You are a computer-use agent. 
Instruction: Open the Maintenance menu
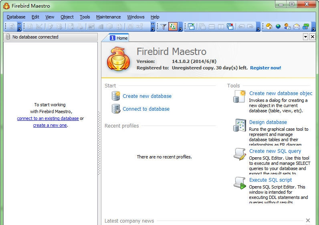[108, 17]
